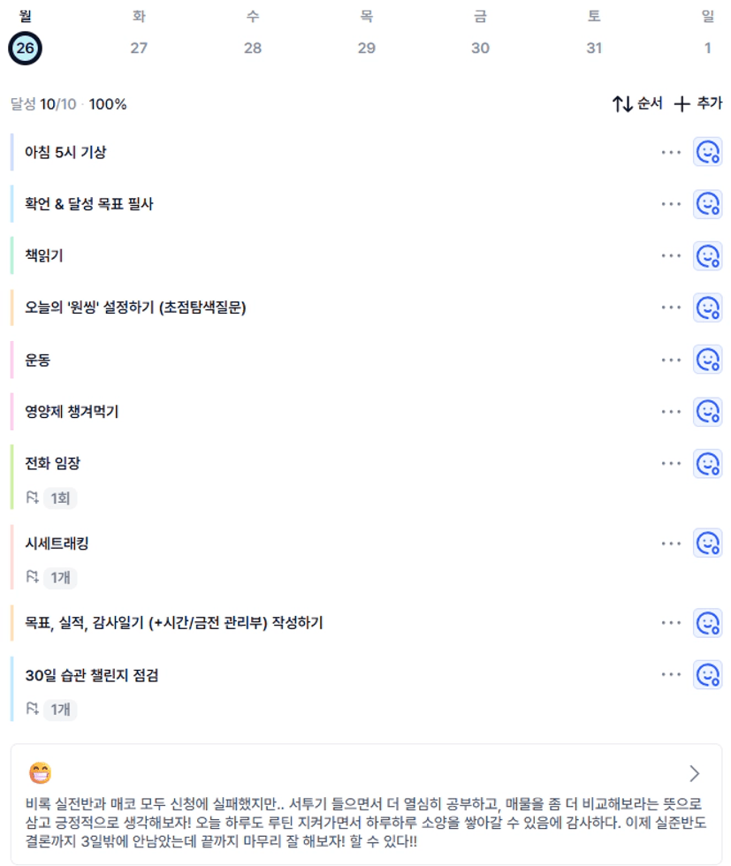
Task: Click the 추가 add button
Action: (x=698, y=104)
